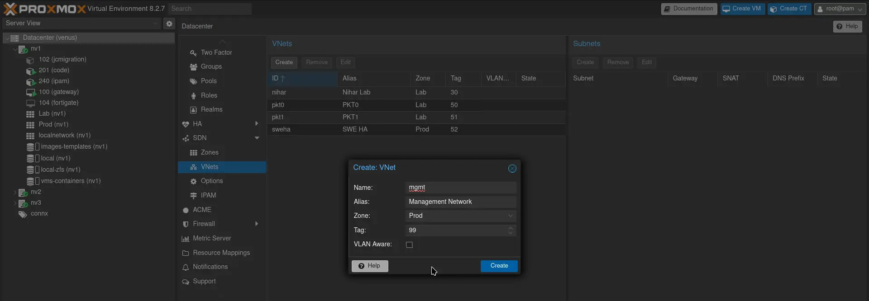Click the 201 (code) container icon
Screen dimensions: 869x301
point(30,71)
